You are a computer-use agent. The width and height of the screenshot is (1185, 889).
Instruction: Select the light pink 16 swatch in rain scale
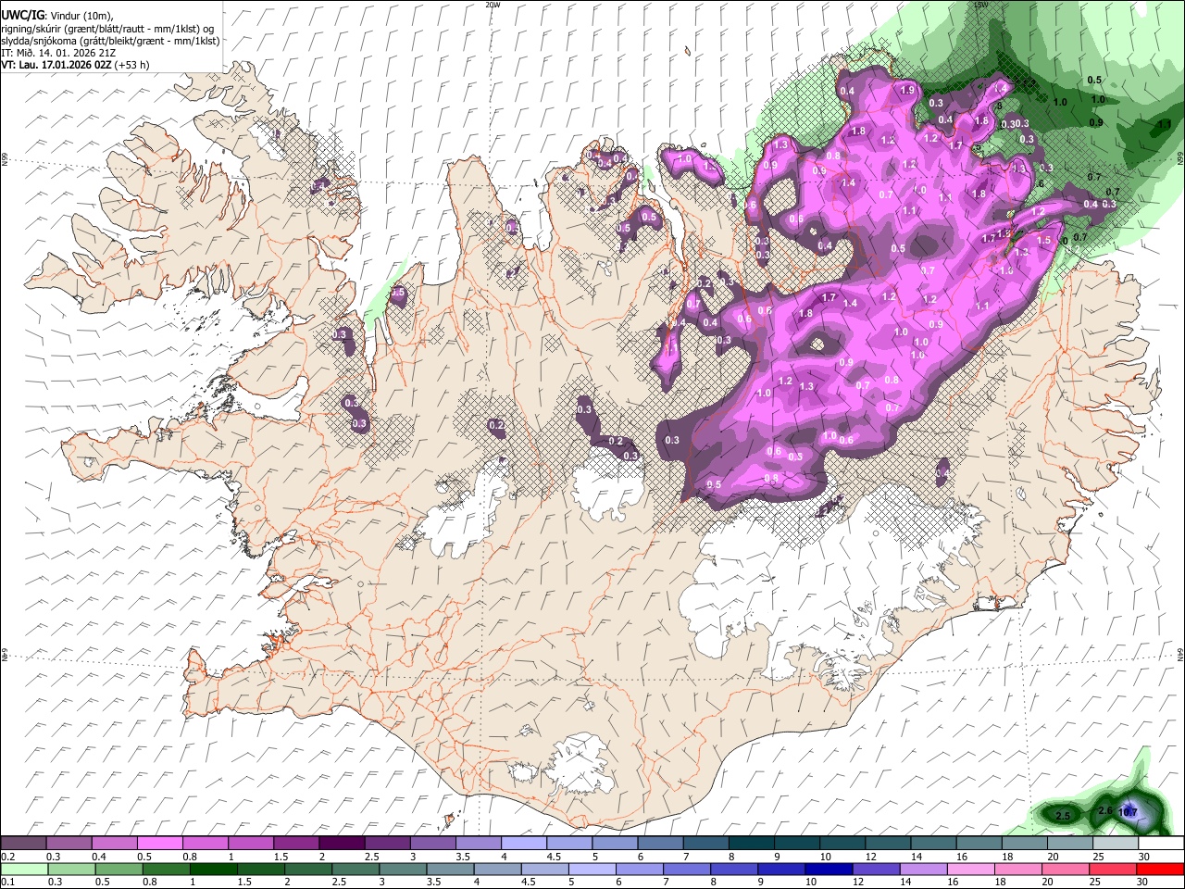click(970, 869)
